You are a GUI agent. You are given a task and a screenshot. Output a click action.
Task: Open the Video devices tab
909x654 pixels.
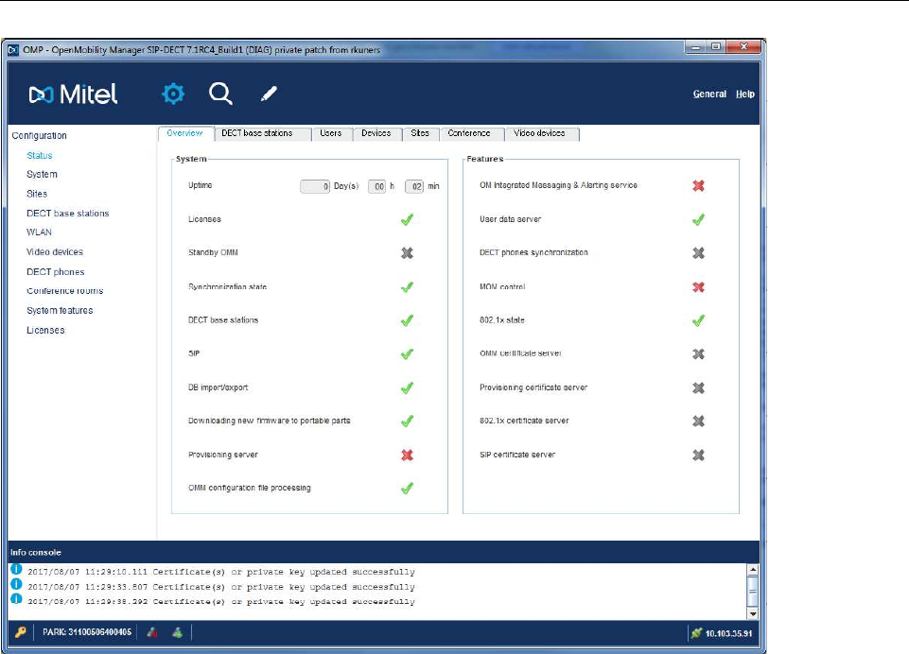(541, 133)
